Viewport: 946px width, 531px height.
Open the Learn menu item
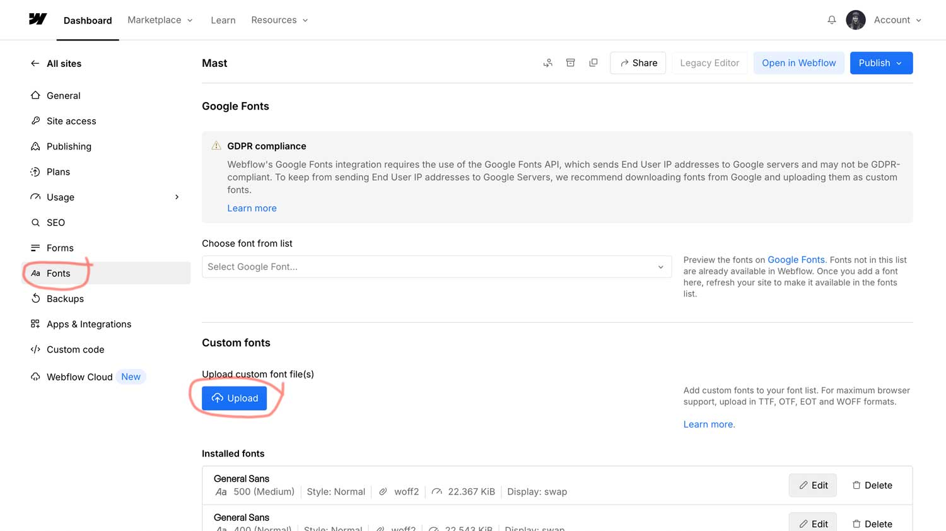click(x=223, y=20)
